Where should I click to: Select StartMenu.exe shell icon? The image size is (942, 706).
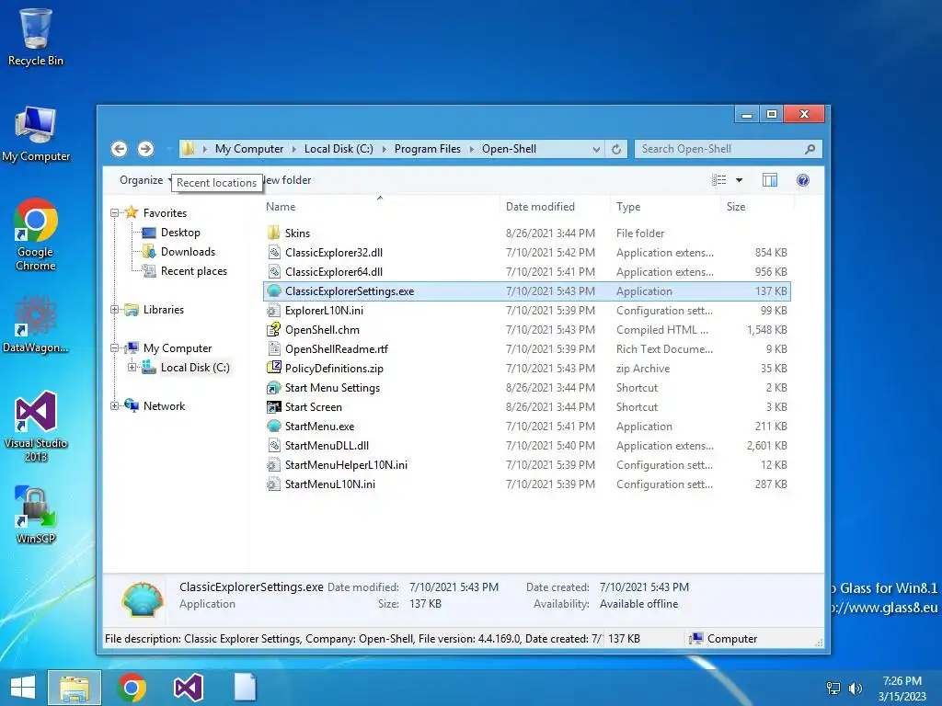(x=274, y=427)
